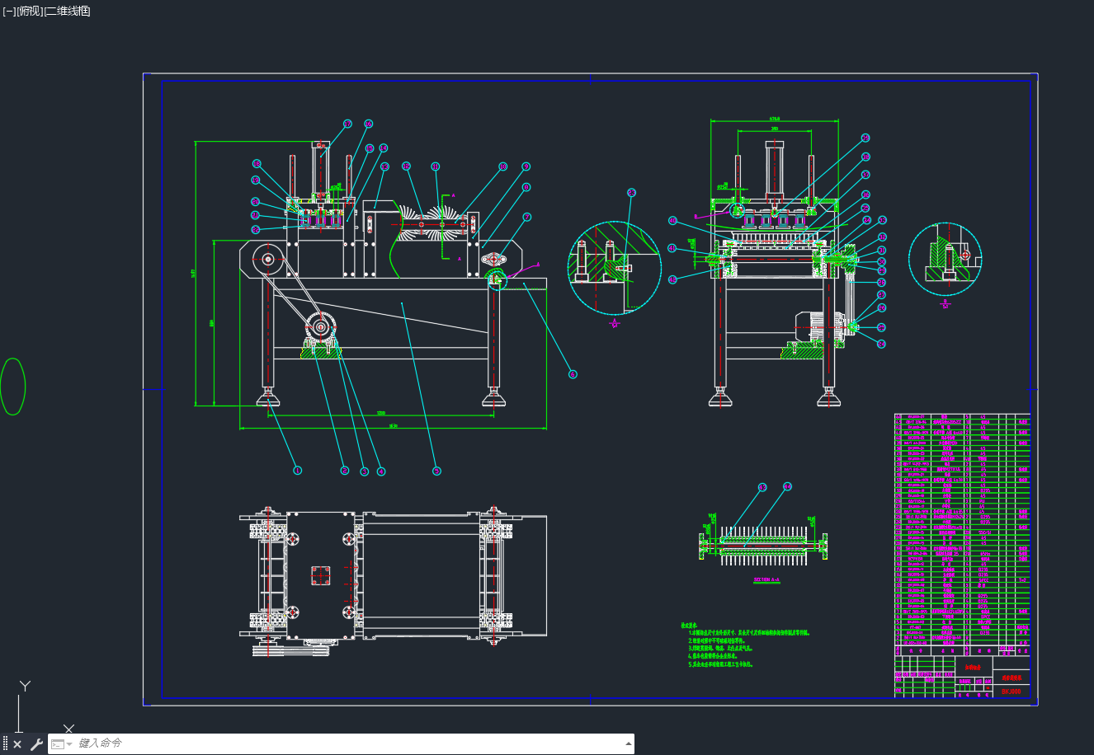Viewport: 1094px width, 755px height.
Task: Open the [二维线框] visual style menu
Action: (x=67, y=12)
